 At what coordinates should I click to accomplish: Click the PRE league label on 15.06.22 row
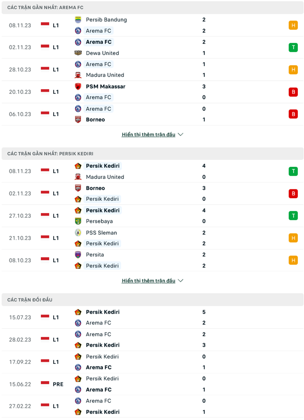pos(57,384)
